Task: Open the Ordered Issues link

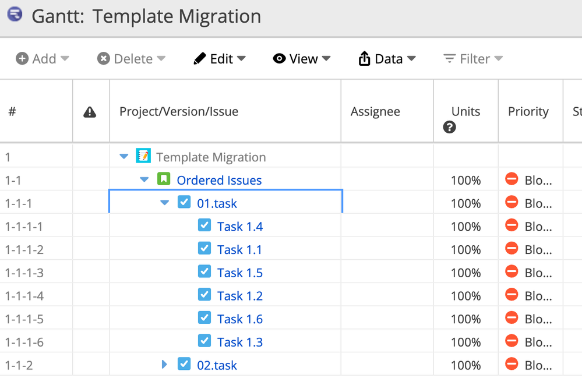Action: tap(219, 180)
